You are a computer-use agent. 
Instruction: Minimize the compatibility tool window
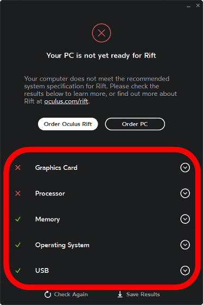tap(188, 6)
